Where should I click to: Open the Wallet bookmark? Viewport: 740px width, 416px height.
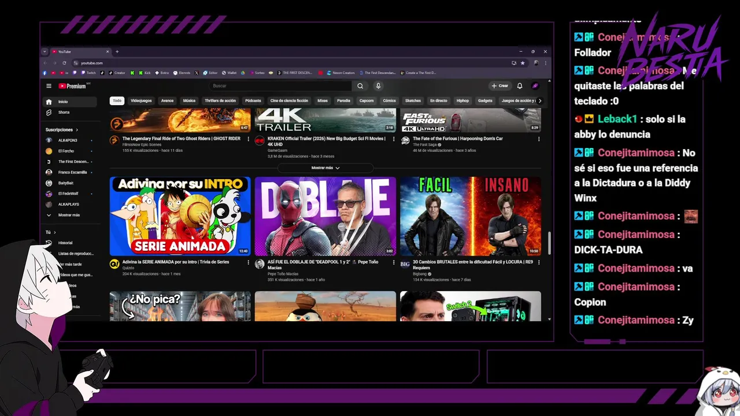click(230, 73)
